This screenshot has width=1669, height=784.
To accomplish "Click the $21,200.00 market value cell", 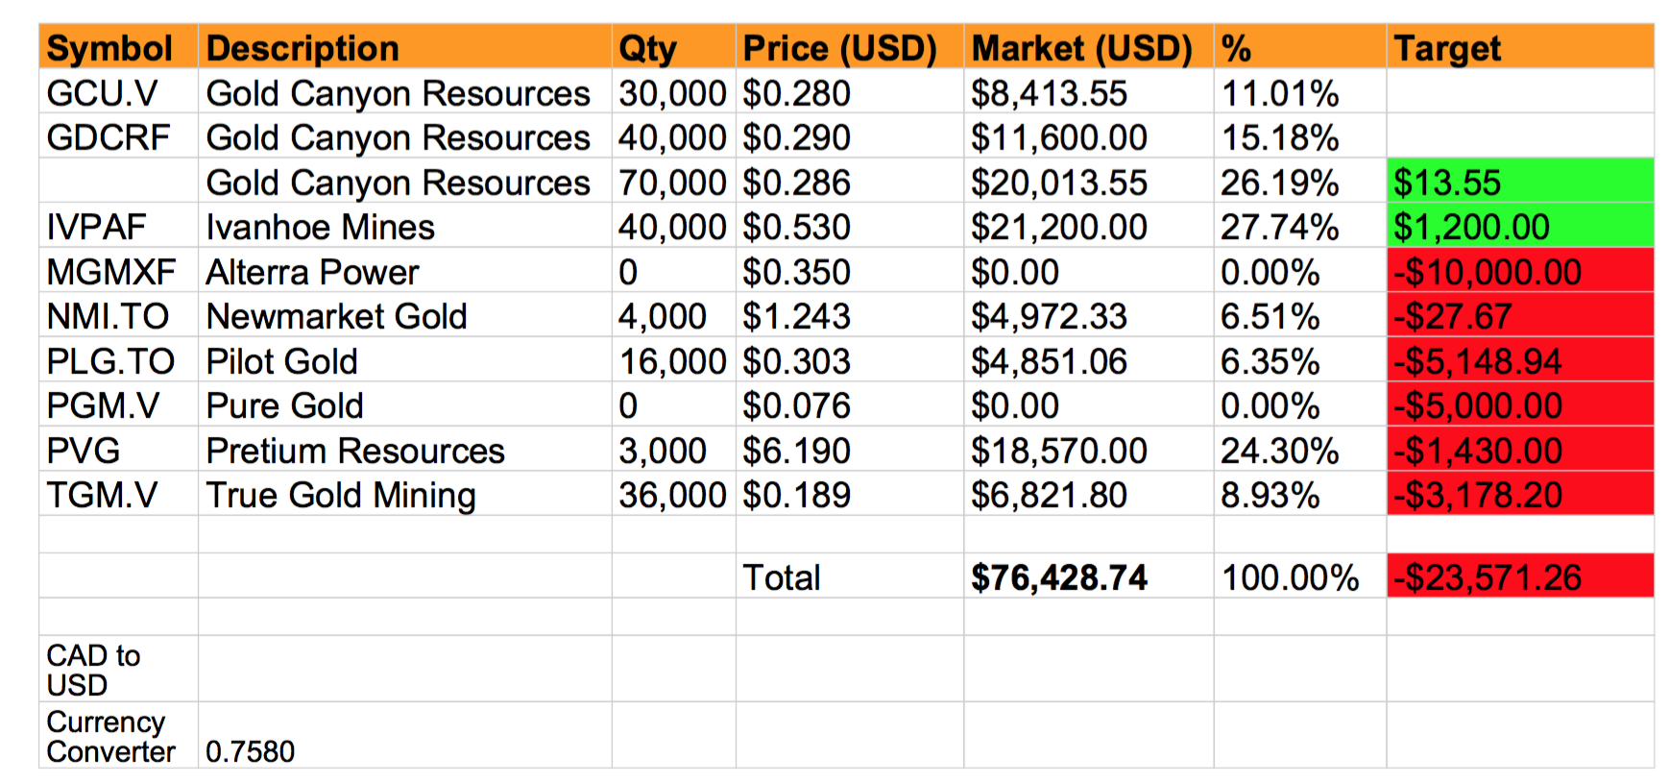I will point(1088,225).
